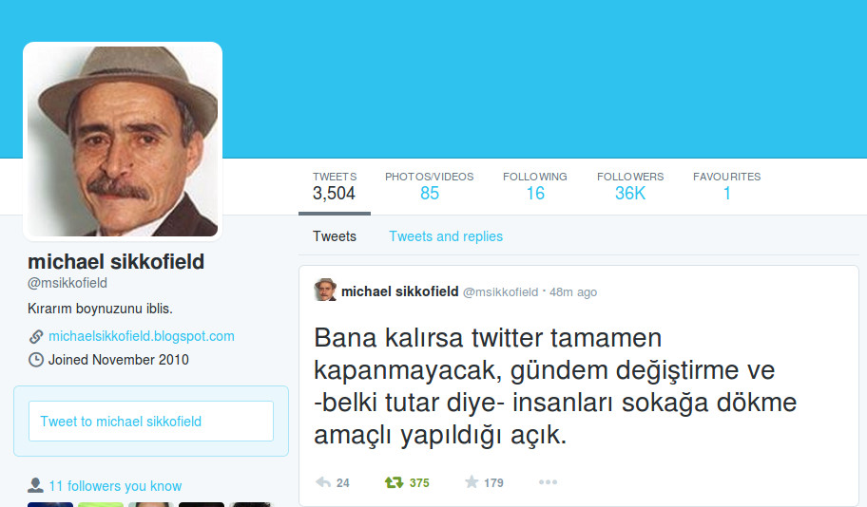
Task: Open the Tweets count 3,504
Action: pos(335,186)
